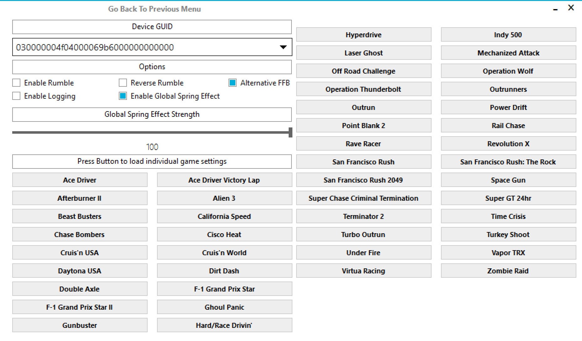Load San Francisco Rush settings
The width and height of the screenshot is (582, 341).
(x=364, y=162)
